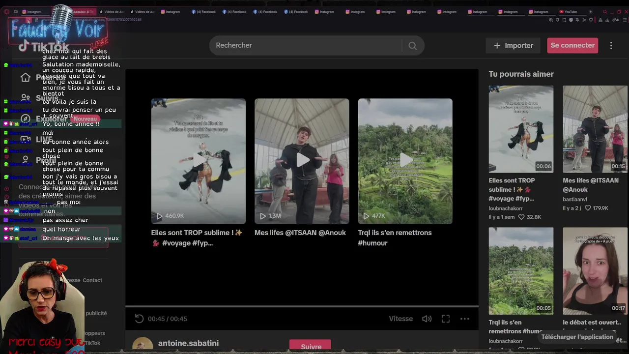Click the Suivis people icon in sidebar
Image resolution: width=629 pixels, height=354 pixels.
pos(26,98)
